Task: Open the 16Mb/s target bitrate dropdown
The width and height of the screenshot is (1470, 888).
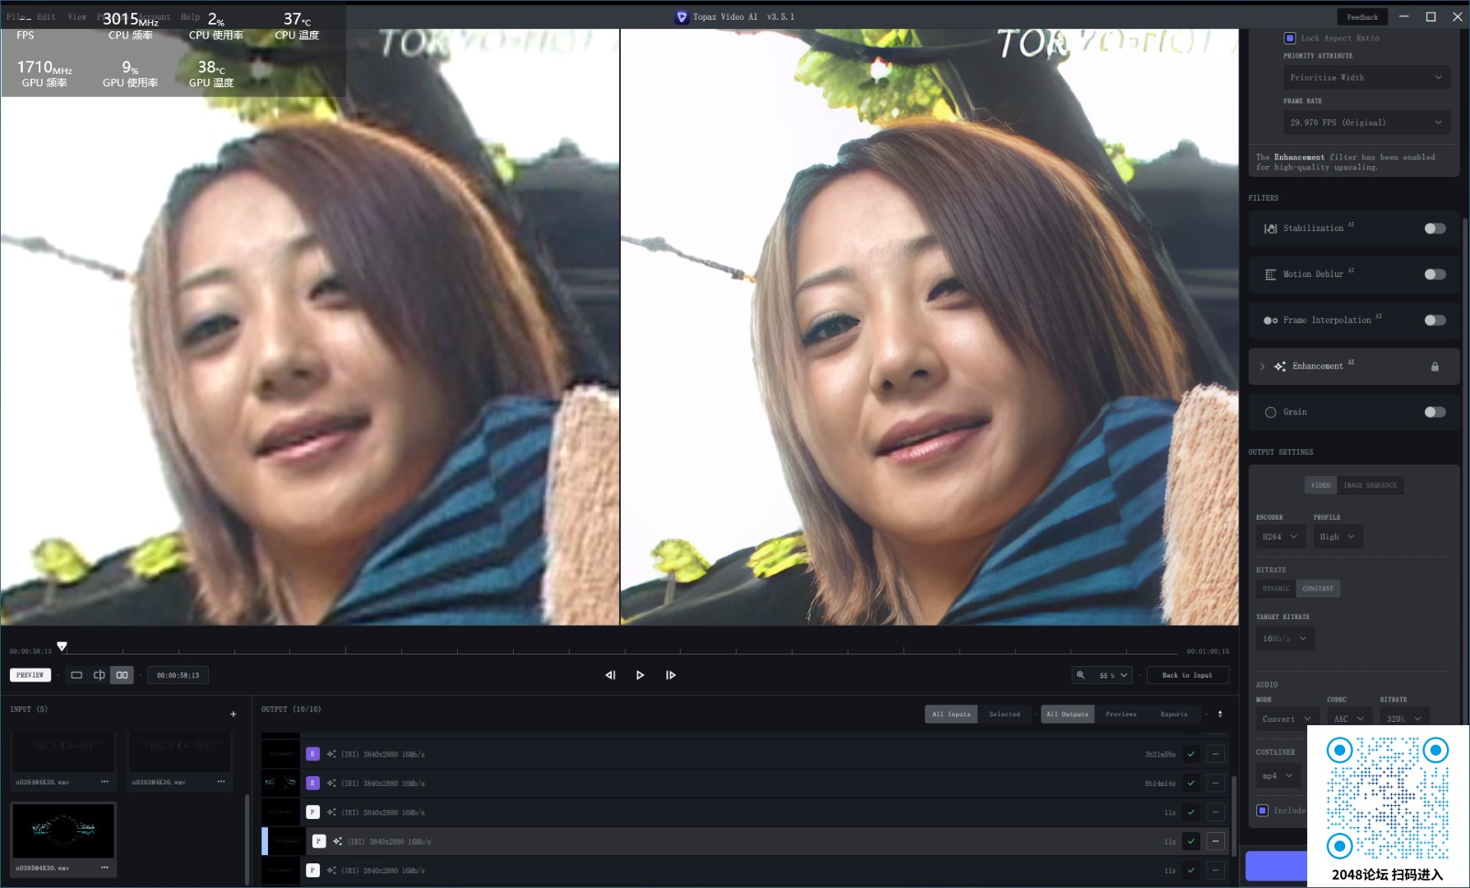Action: pos(1285,639)
